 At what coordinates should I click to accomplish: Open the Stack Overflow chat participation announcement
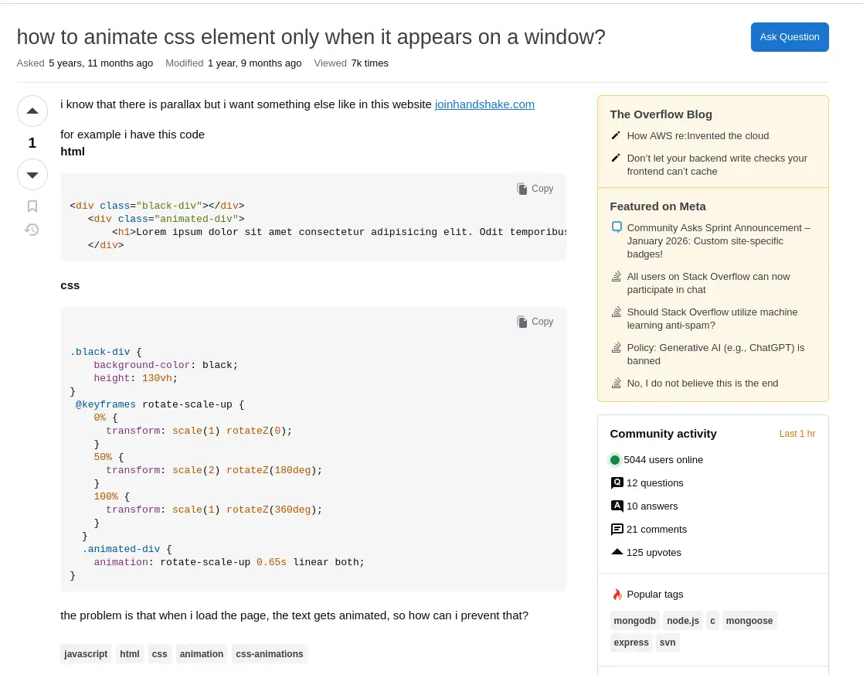click(708, 283)
